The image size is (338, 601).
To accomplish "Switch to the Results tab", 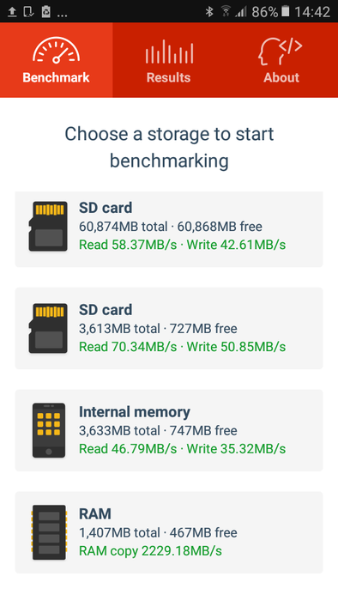I will point(169,60).
